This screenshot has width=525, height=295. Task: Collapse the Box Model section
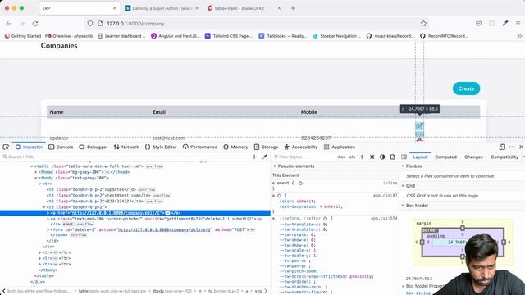pyautogui.click(x=403, y=206)
